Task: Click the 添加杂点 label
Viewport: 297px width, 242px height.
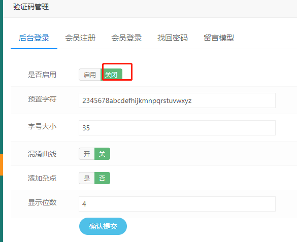Action: tap(42, 178)
